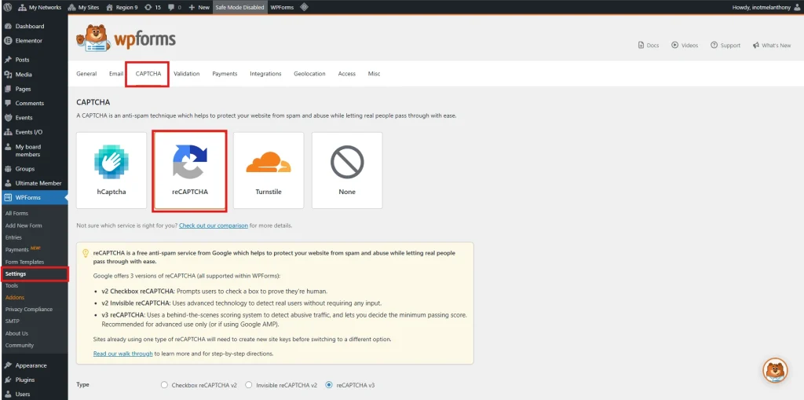
Task: Switch to Access settings tab
Action: (346, 74)
